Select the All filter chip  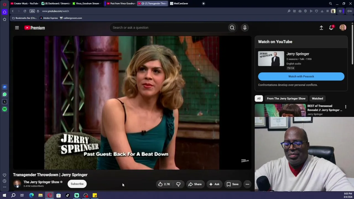(259, 98)
